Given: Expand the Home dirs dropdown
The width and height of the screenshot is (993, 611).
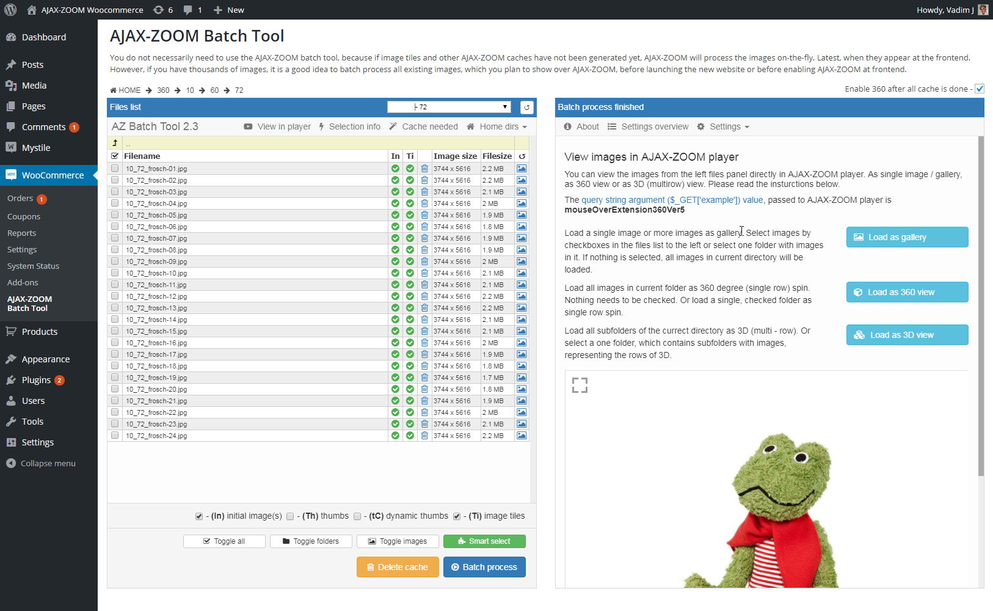Looking at the screenshot, I should (x=497, y=126).
